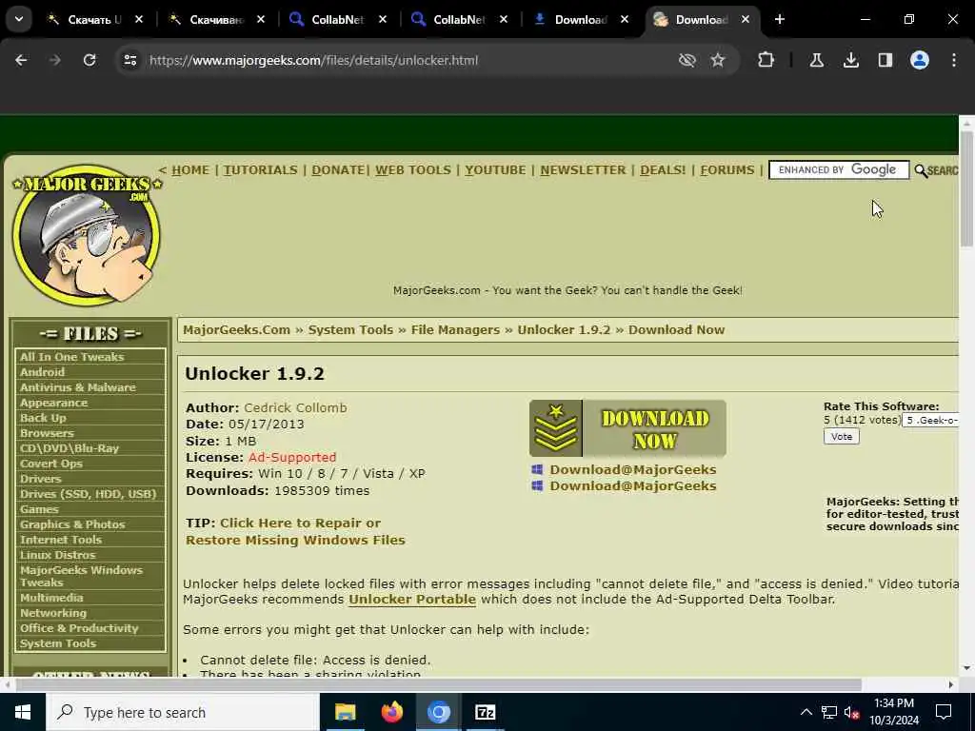This screenshot has width=975, height=731.
Task: Focus the Enhanced by Google search field
Action: point(839,169)
